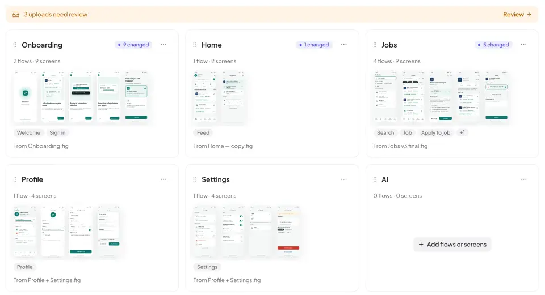Open the first Onboarding splash screen thumbnail
Image resolution: width=545 pixels, height=295 pixels.
(25, 97)
